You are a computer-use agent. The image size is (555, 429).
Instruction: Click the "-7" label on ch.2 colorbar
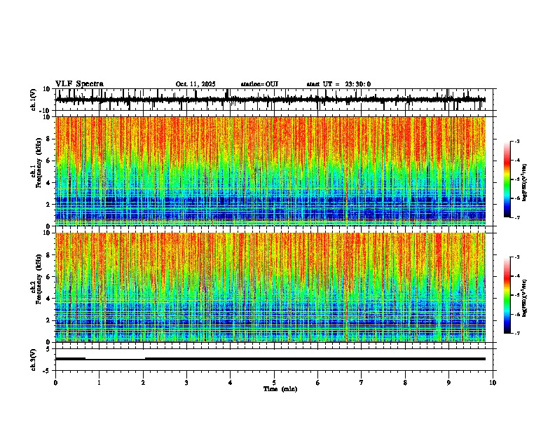coord(517,333)
